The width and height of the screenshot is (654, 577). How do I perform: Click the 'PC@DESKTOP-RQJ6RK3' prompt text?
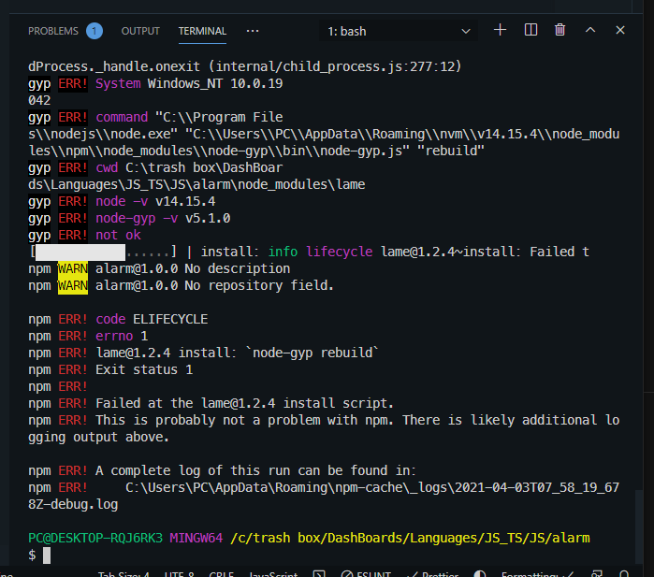(x=95, y=539)
